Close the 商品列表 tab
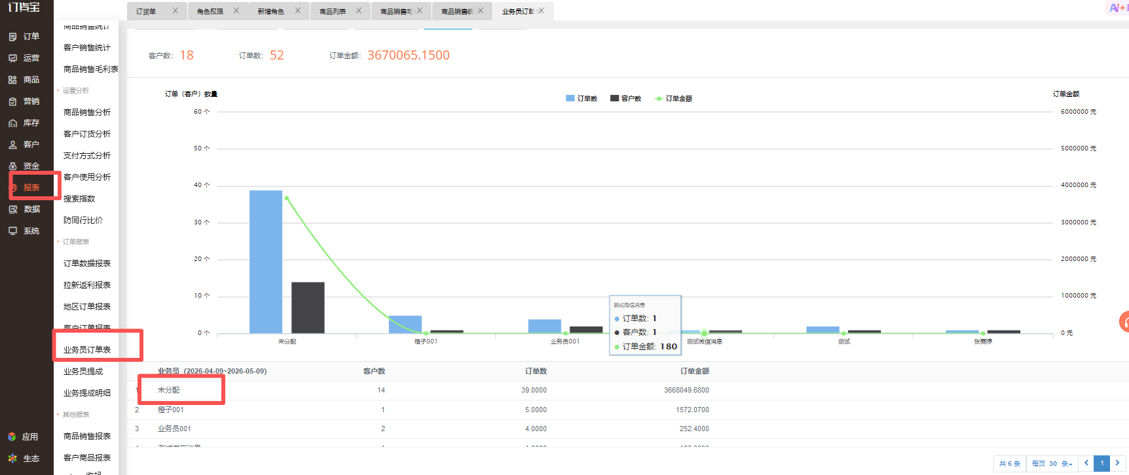1129x475 pixels. 358,10
